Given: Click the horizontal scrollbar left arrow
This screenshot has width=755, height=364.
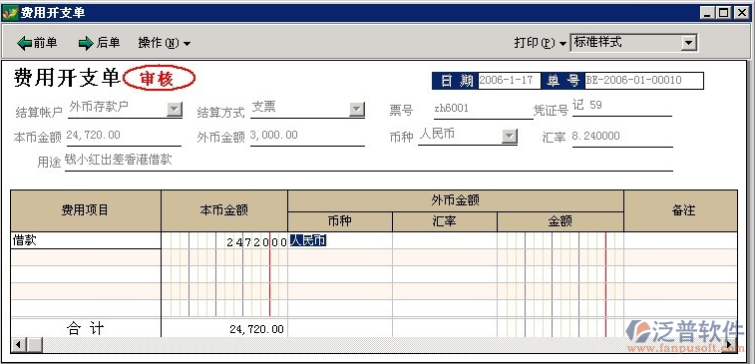Looking at the screenshot, I should point(18,345).
